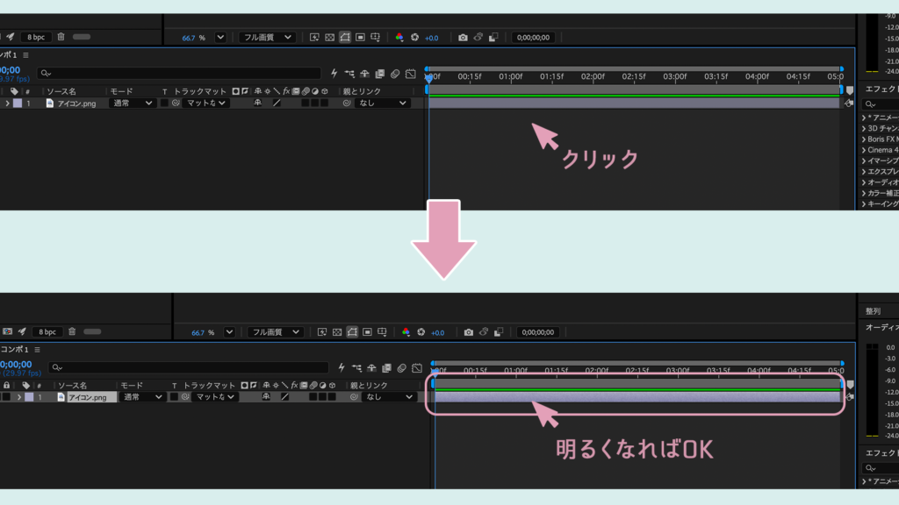Open コンポ1 panel menu icon in upper timeline
Image resolution: width=899 pixels, height=505 pixels.
point(25,55)
